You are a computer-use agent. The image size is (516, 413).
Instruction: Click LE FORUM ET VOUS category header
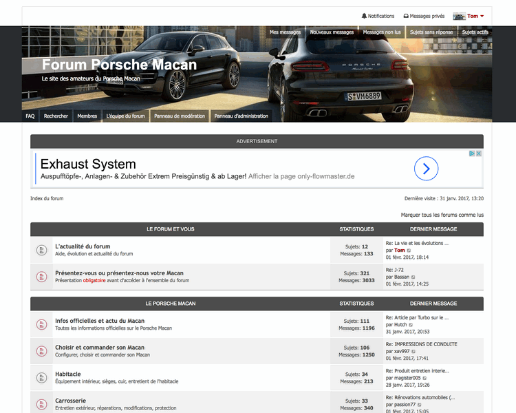coord(171,229)
